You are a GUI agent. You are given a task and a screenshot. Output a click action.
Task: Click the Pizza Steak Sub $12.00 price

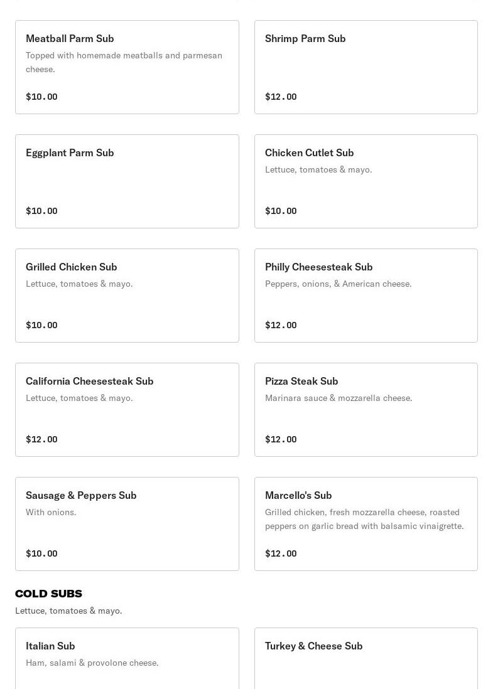coord(281,439)
